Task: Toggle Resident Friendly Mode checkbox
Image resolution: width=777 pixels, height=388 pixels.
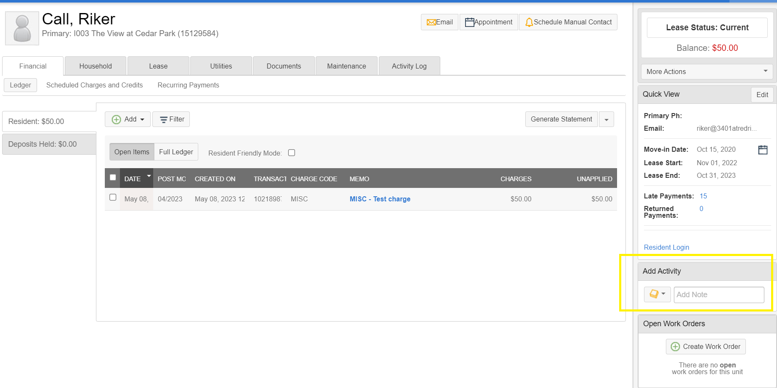Action: [x=292, y=153]
